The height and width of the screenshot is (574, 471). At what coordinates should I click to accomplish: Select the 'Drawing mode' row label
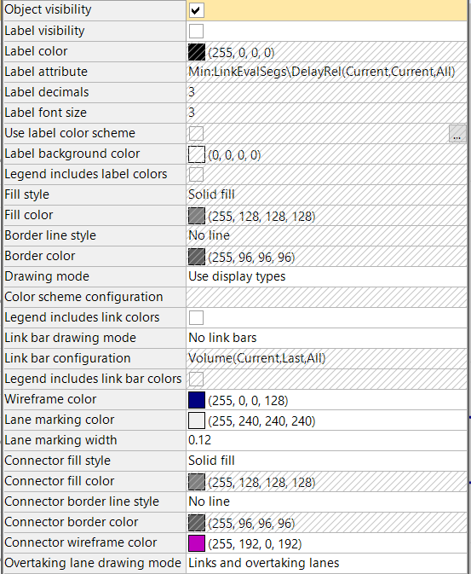click(x=47, y=276)
